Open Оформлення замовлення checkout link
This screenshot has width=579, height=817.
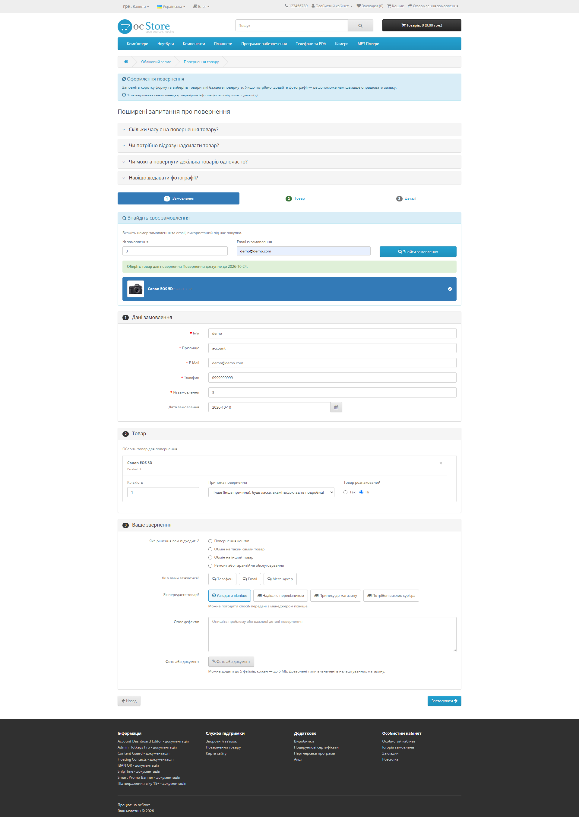pos(433,6)
